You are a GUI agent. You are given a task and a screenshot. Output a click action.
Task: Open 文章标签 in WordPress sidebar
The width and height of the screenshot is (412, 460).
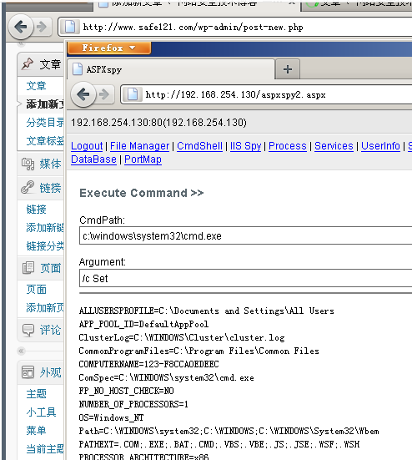(45, 140)
